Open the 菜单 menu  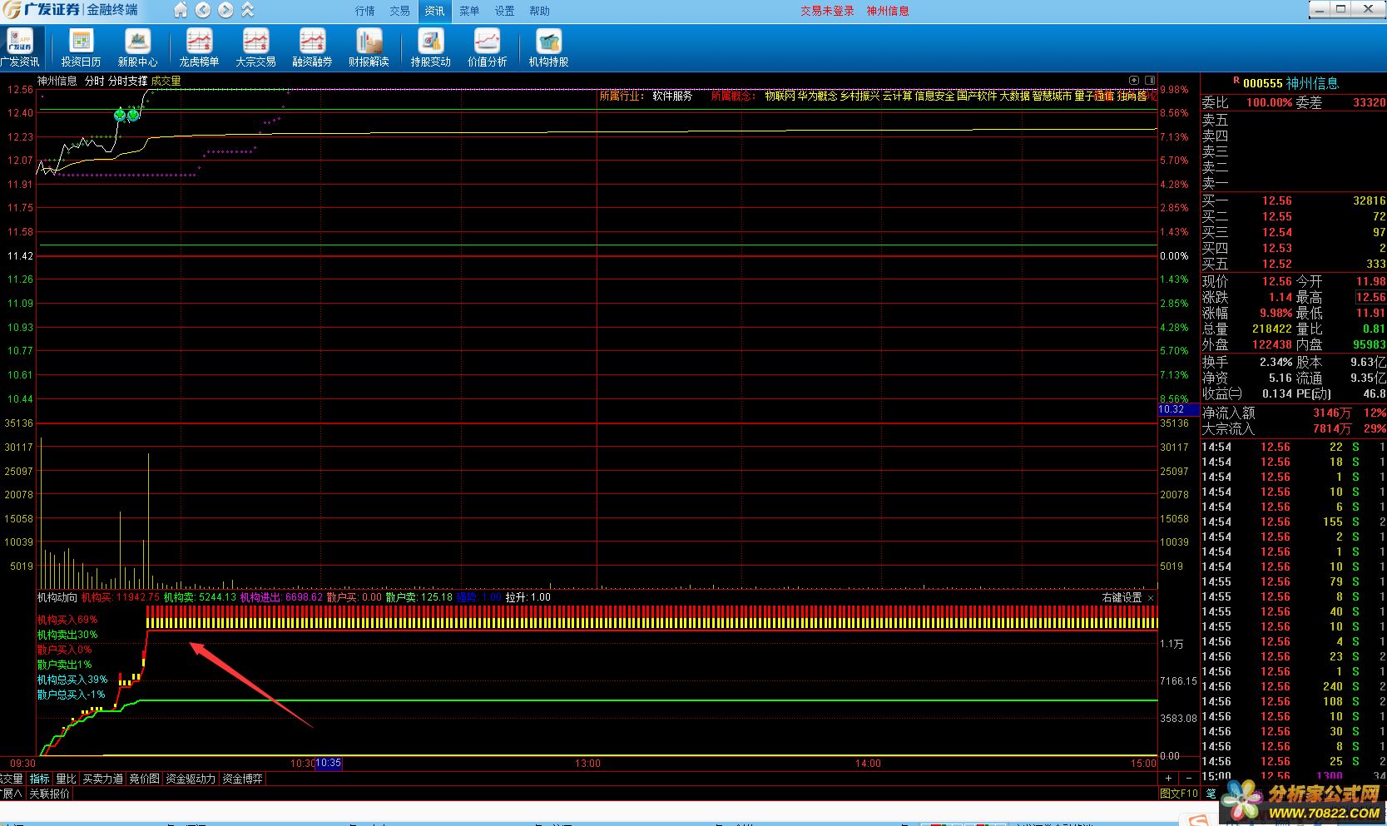(x=469, y=11)
